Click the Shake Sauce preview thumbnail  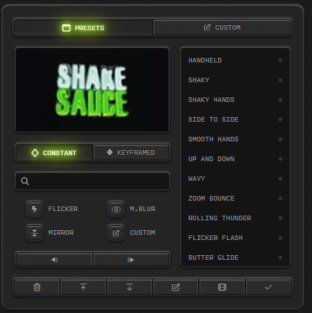[92, 89]
